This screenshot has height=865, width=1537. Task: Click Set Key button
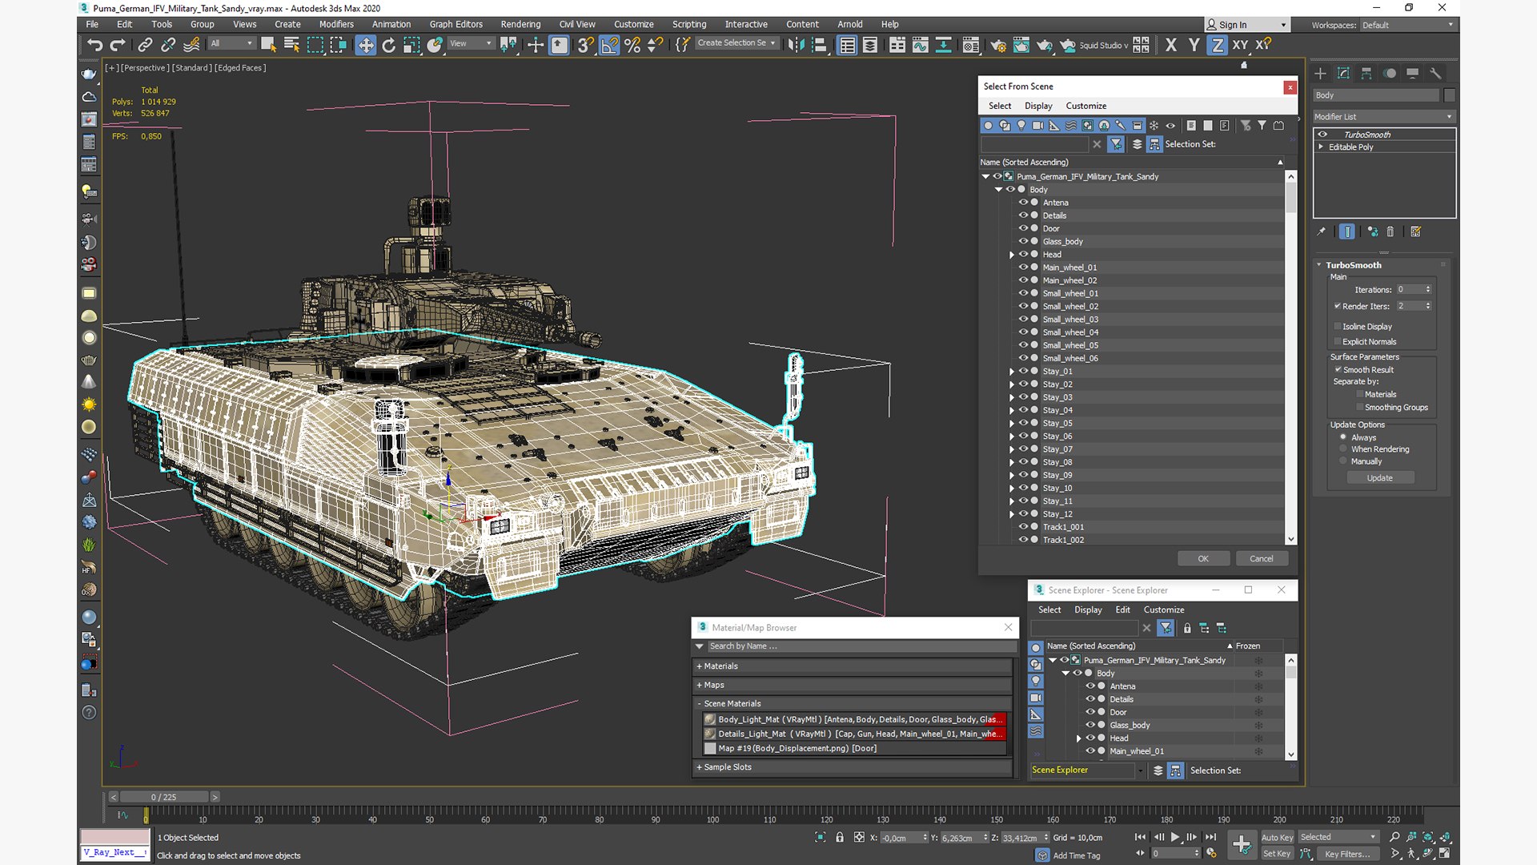pyautogui.click(x=1277, y=854)
